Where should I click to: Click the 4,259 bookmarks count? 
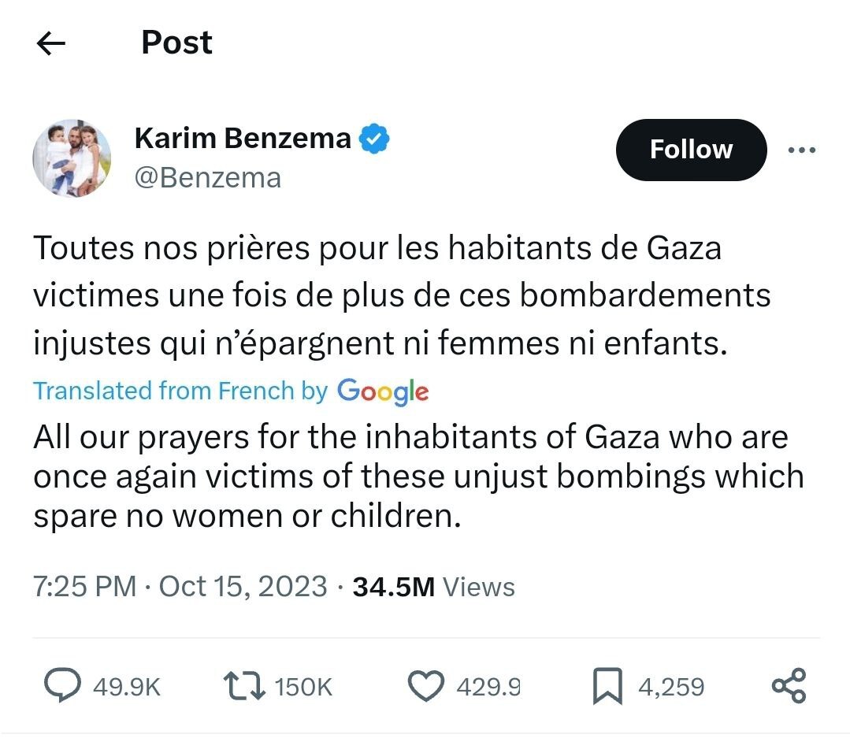pyautogui.click(x=670, y=688)
